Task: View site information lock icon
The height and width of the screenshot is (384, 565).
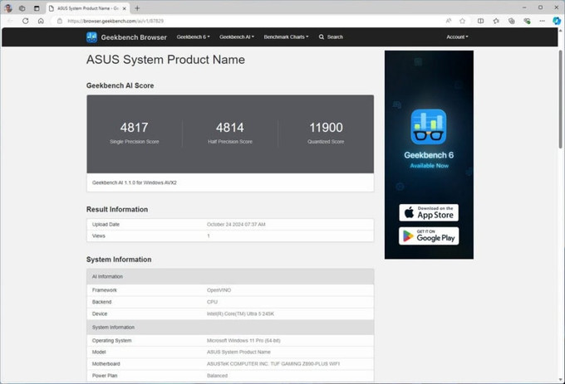Action: click(x=60, y=21)
